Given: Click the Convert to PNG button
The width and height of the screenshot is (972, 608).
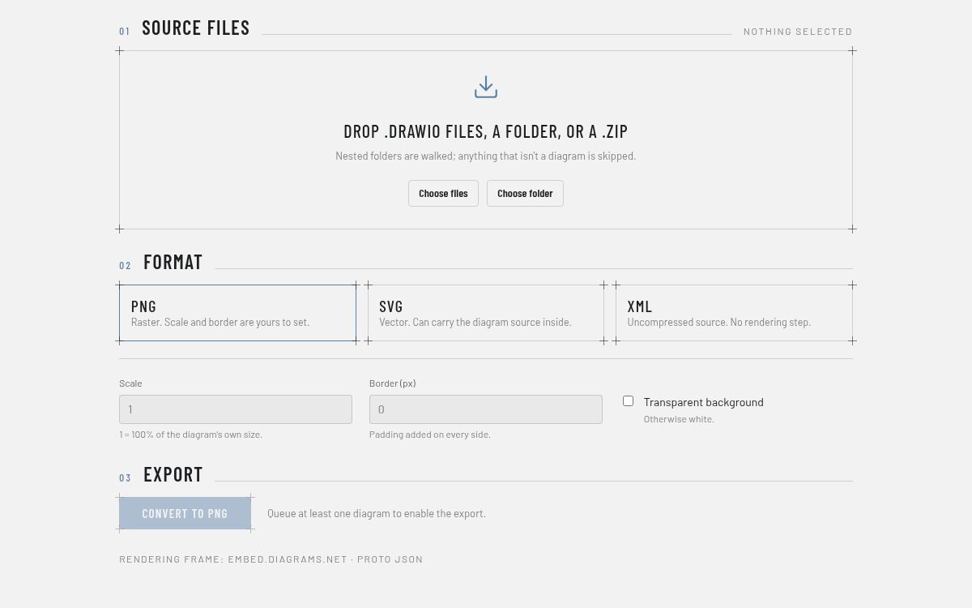Looking at the screenshot, I should click(185, 513).
